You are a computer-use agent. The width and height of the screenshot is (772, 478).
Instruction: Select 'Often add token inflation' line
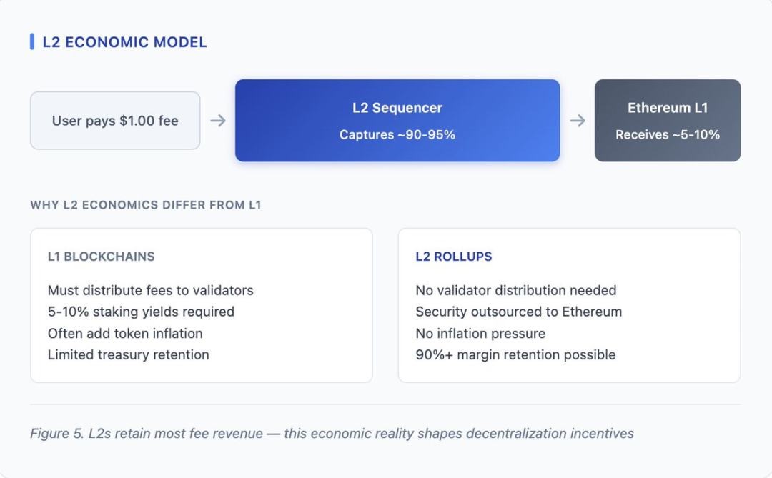pyautogui.click(x=125, y=333)
